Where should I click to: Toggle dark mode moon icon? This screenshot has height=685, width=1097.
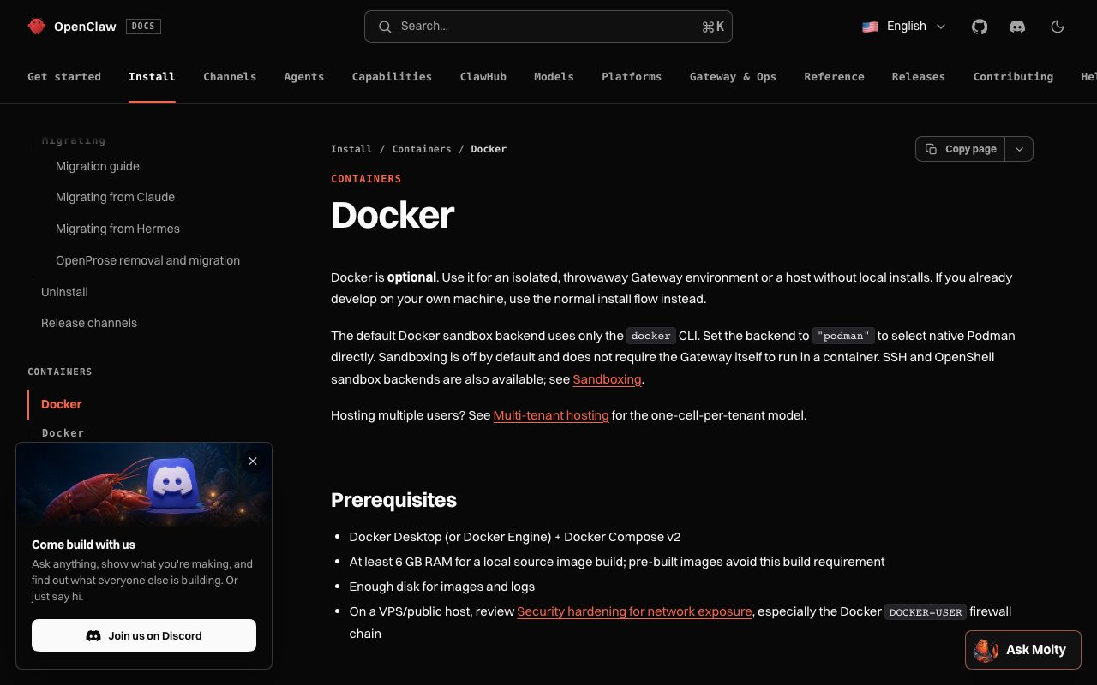(1058, 27)
